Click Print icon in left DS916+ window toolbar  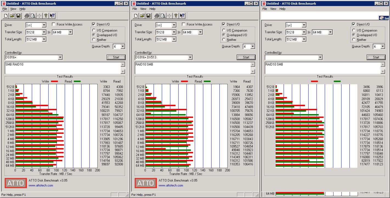(x=27, y=16)
